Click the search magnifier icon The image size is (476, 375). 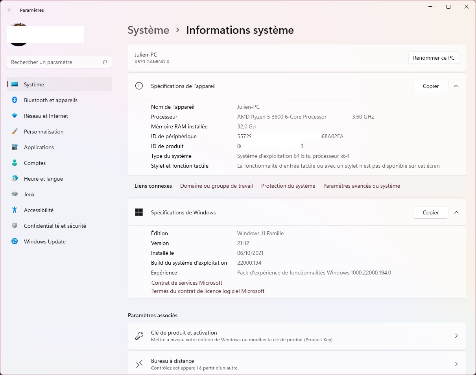[105, 62]
